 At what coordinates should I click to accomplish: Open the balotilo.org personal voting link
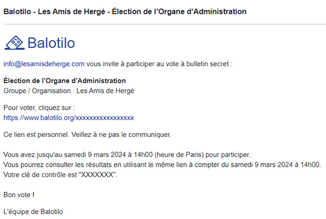click(x=68, y=118)
